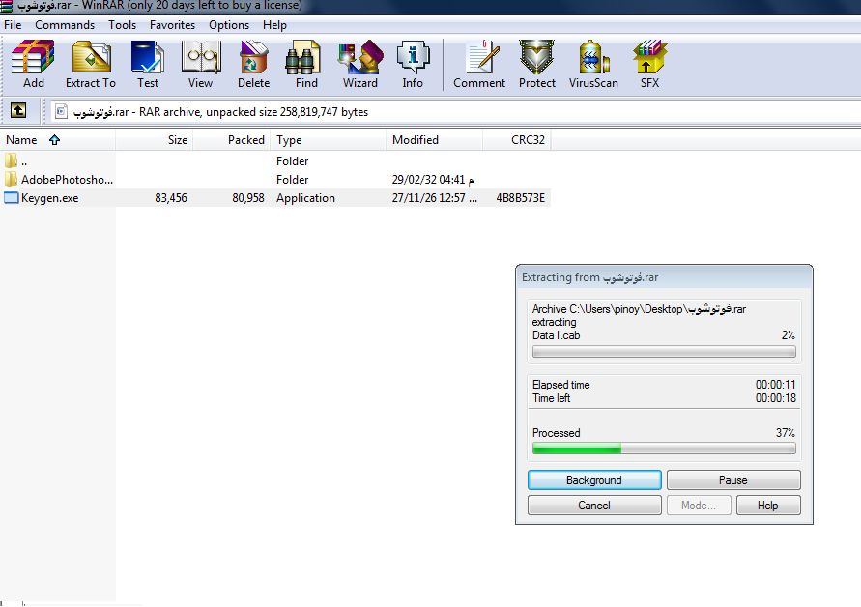Screen dimensions: 861x607
Task: Click the AdobePhotosho... folder icon
Action: pyautogui.click(x=11, y=179)
